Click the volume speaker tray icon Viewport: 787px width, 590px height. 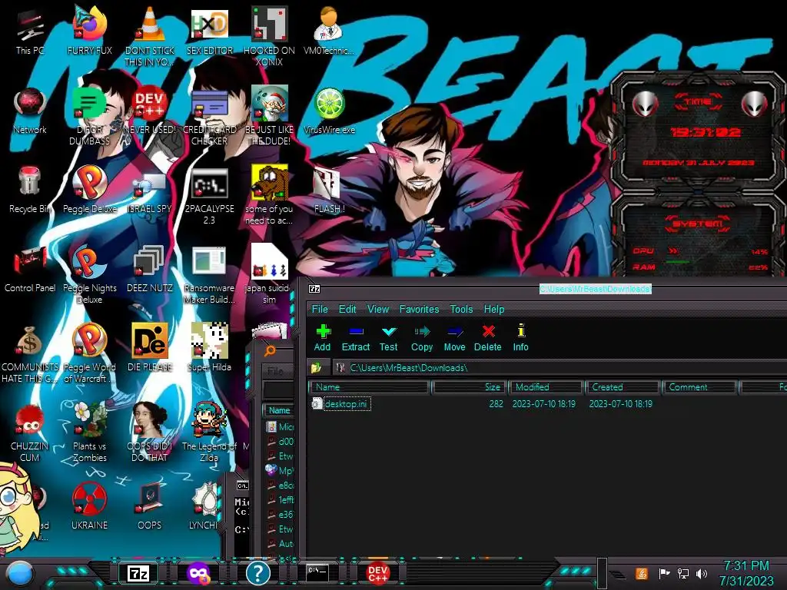pos(702,573)
